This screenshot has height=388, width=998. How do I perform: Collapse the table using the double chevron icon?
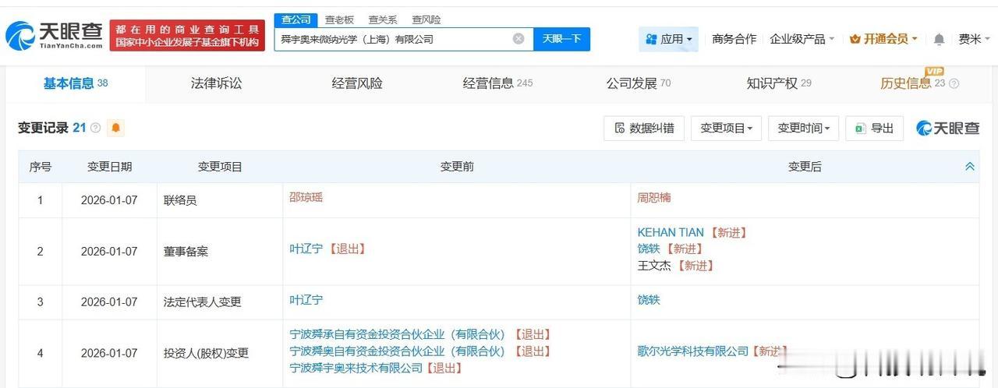coord(970,167)
